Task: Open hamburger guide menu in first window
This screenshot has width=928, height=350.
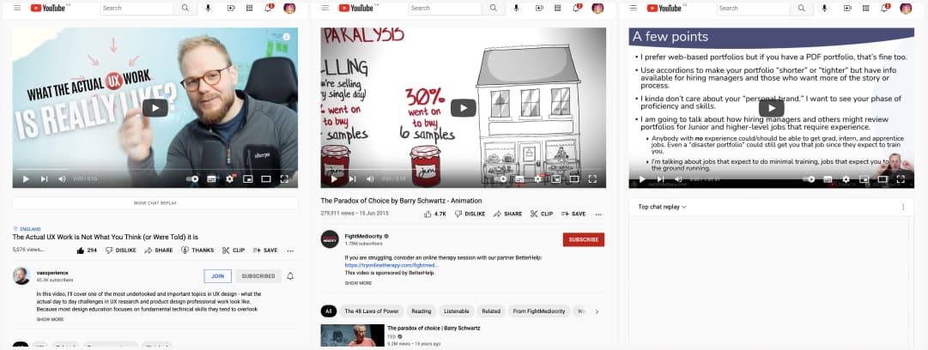Action: click(x=16, y=8)
